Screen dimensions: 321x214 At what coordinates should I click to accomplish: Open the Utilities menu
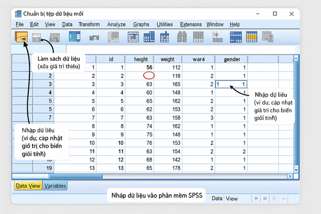[165, 25]
